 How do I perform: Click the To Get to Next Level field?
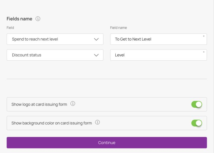[158, 39]
